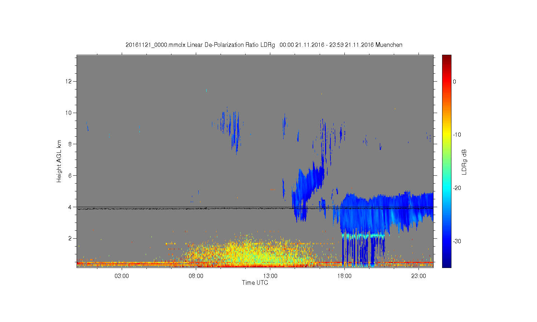Click the height tick label 6
537x322 pixels.
pyautogui.click(x=71, y=175)
